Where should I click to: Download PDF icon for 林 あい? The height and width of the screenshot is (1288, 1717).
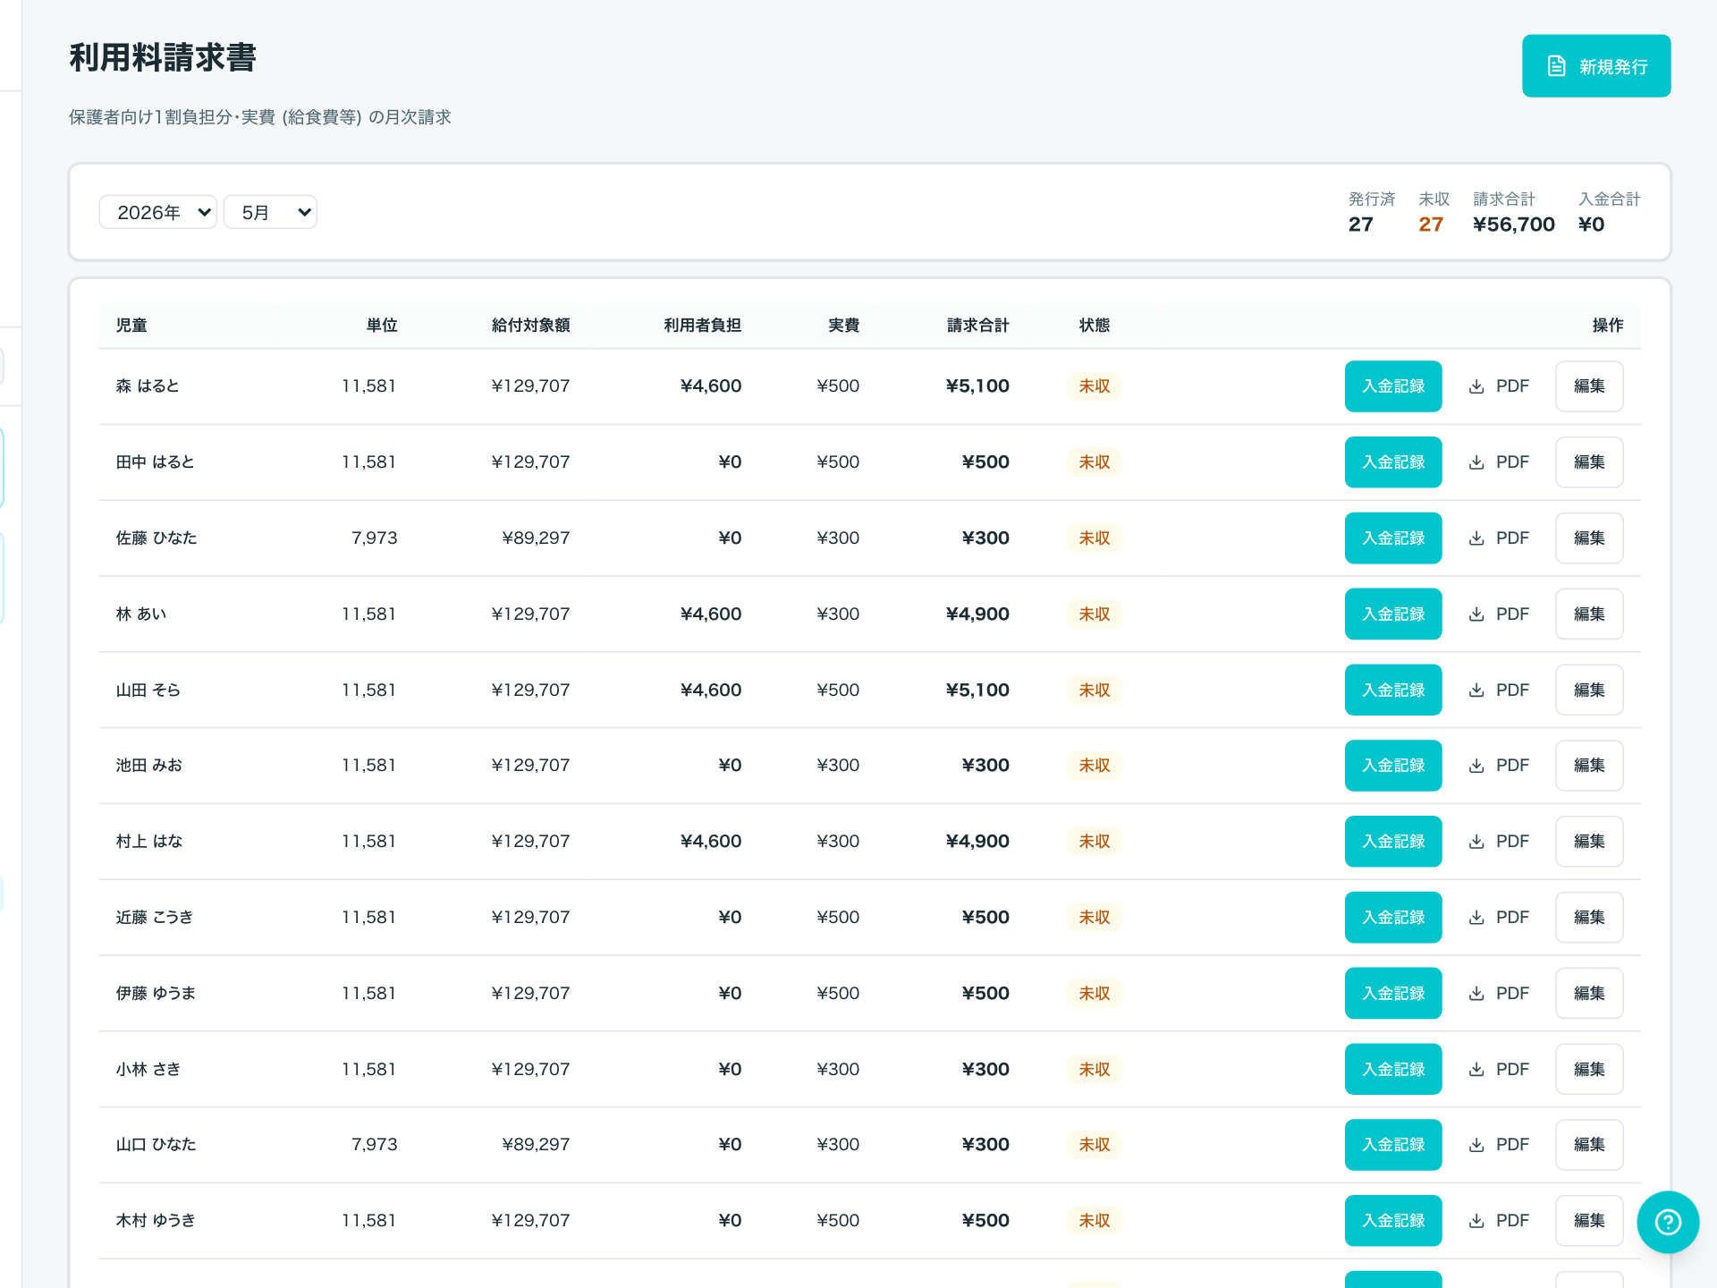click(x=1476, y=614)
